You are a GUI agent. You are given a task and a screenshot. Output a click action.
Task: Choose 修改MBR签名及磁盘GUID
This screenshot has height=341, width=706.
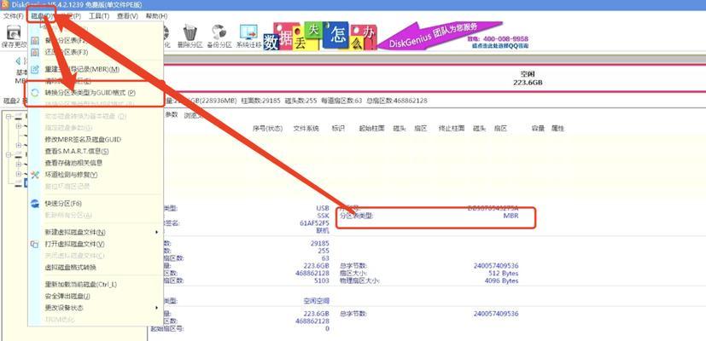click(83, 140)
